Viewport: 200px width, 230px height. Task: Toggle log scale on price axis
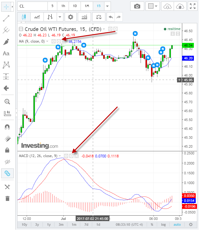coord(164,224)
